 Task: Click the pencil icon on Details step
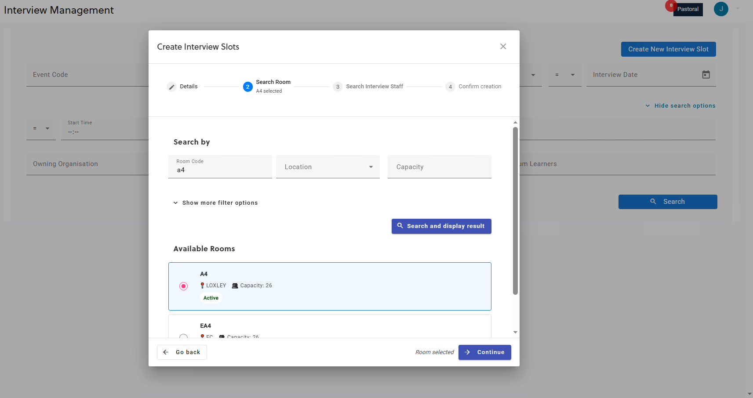click(172, 87)
